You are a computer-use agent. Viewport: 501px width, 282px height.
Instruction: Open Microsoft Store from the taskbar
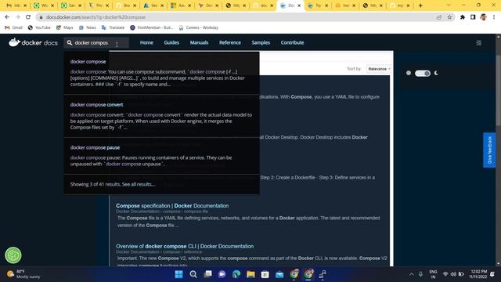265,274
